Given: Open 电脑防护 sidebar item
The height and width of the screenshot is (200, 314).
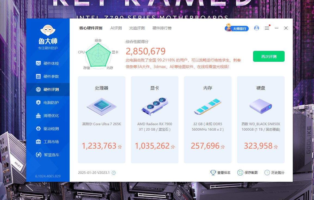Looking at the screenshot, I should pos(48,103).
